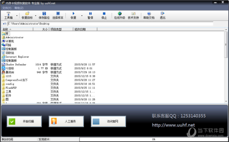Stop with the 停止 button
229x142 pixels.
[104, 16]
